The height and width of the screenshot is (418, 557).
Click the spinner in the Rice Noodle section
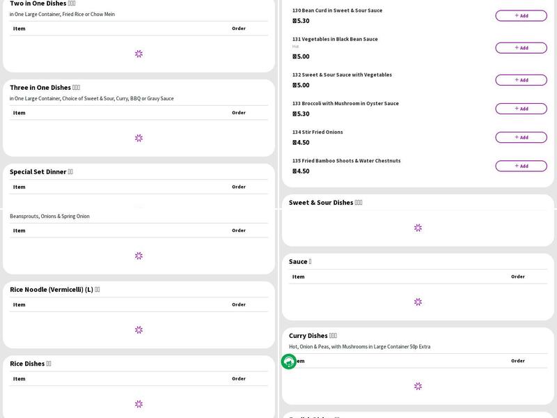pos(139,330)
